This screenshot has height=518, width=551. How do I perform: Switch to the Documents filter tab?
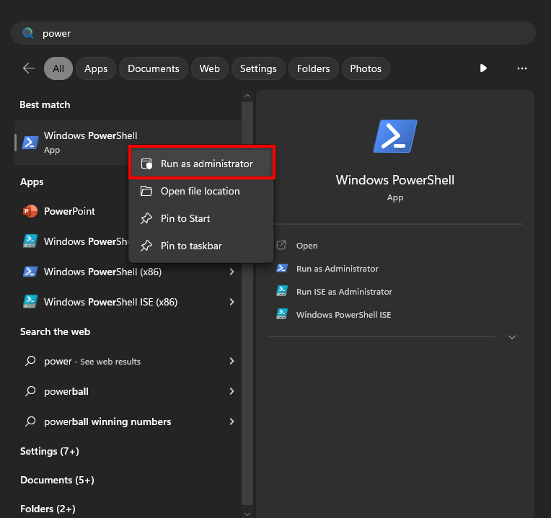click(154, 68)
